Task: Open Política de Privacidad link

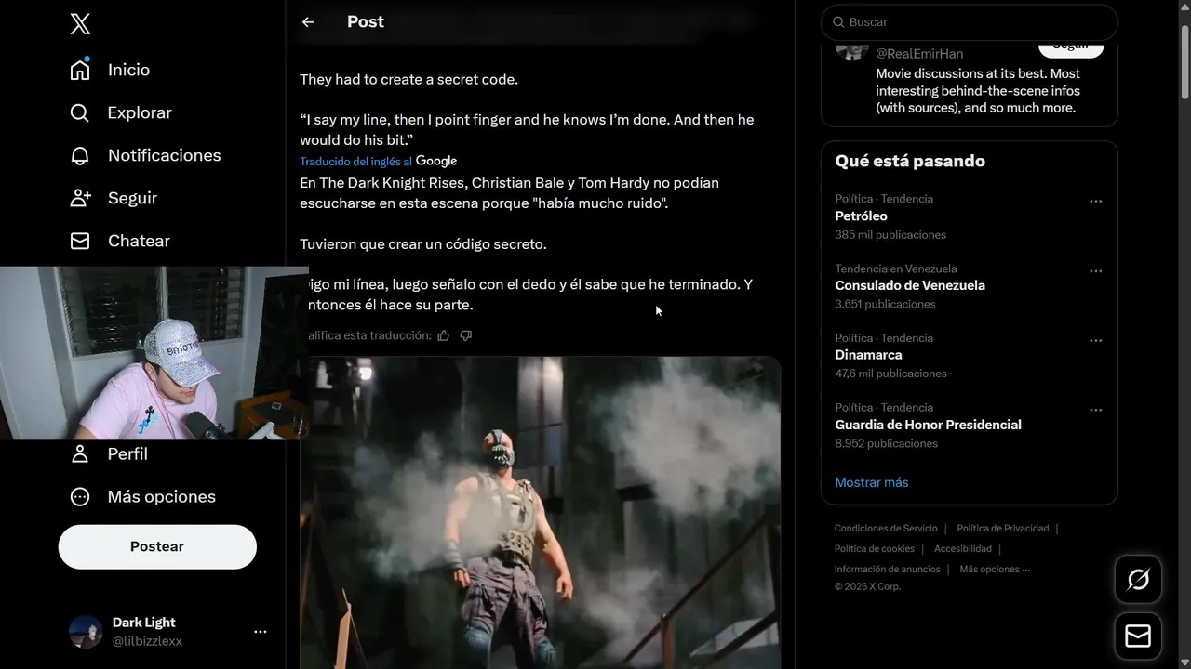Action: [1002, 528]
